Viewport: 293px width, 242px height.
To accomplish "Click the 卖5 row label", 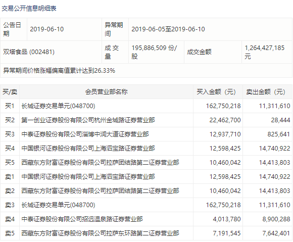I will pyautogui.click(x=10, y=233).
